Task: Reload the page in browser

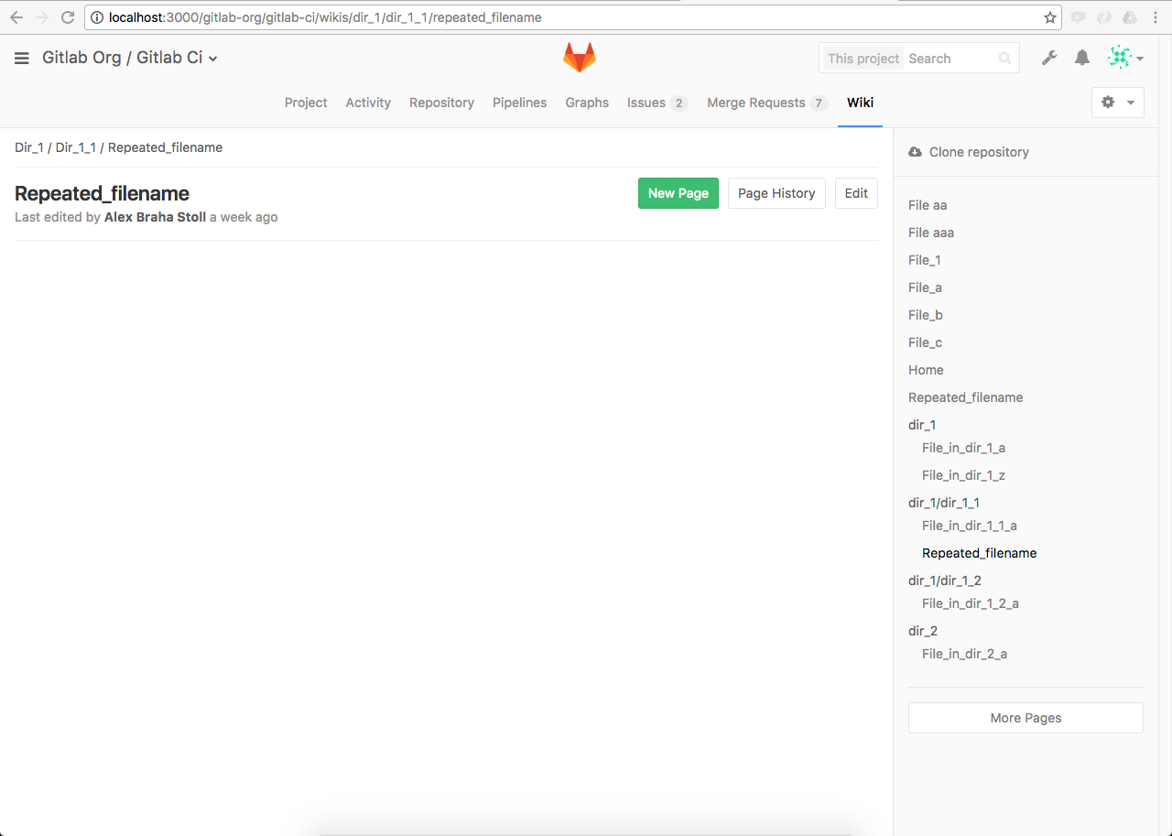Action: click(67, 17)
